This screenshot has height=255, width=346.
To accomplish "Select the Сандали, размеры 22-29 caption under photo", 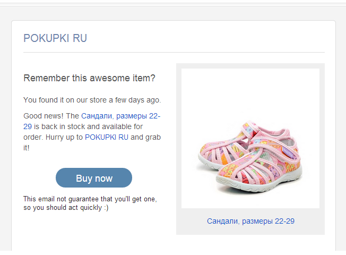I will [x=250, y=221].
